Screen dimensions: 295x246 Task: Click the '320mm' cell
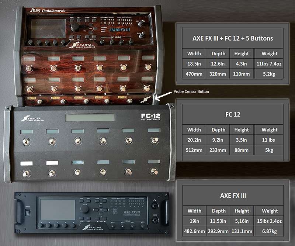(x=218, y=74)
